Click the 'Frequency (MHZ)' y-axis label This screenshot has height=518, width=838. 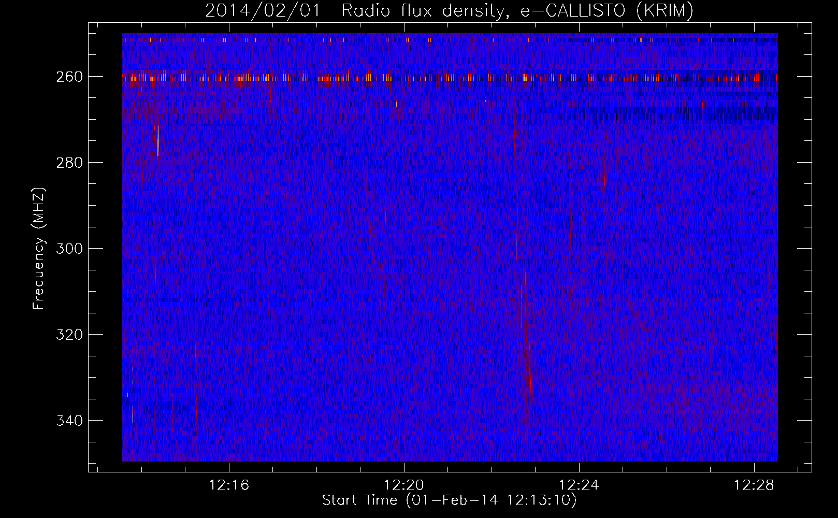click(x=39, y=249)
